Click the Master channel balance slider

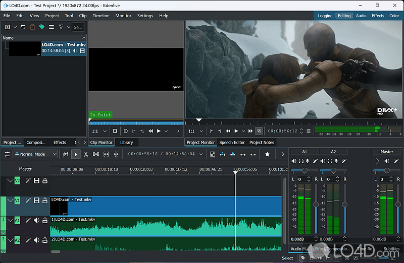(x=387, y=171)
